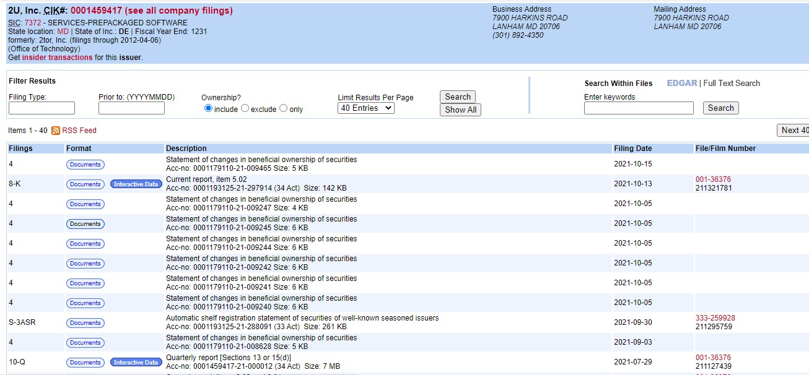Image resolution: width=809 pixels, height=375 pixels.
Task: Open Interactive Data for the 8-K filing
Action: point(136,184)
